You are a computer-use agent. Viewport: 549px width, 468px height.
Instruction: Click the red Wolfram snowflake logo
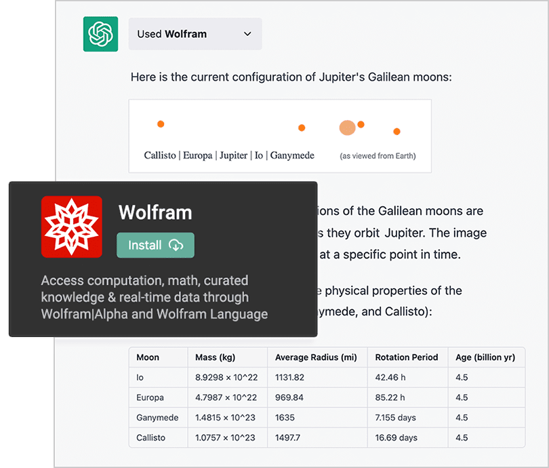point(72,227)
